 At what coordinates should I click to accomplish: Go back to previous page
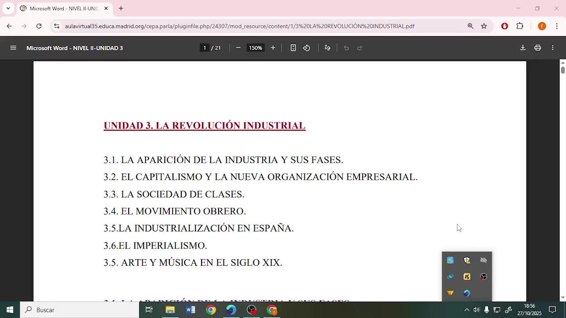coord(9,26)
